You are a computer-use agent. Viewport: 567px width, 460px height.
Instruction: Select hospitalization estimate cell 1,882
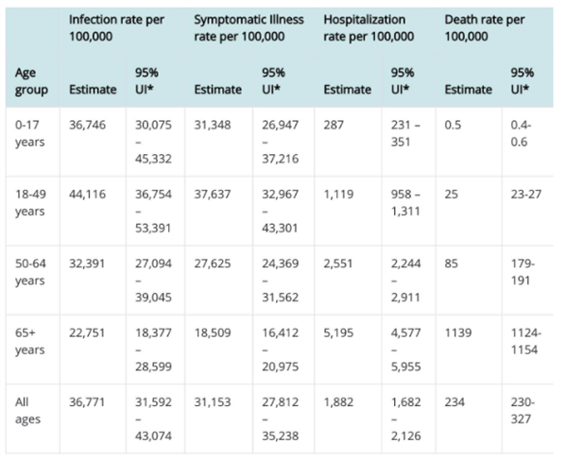[338, 402]
